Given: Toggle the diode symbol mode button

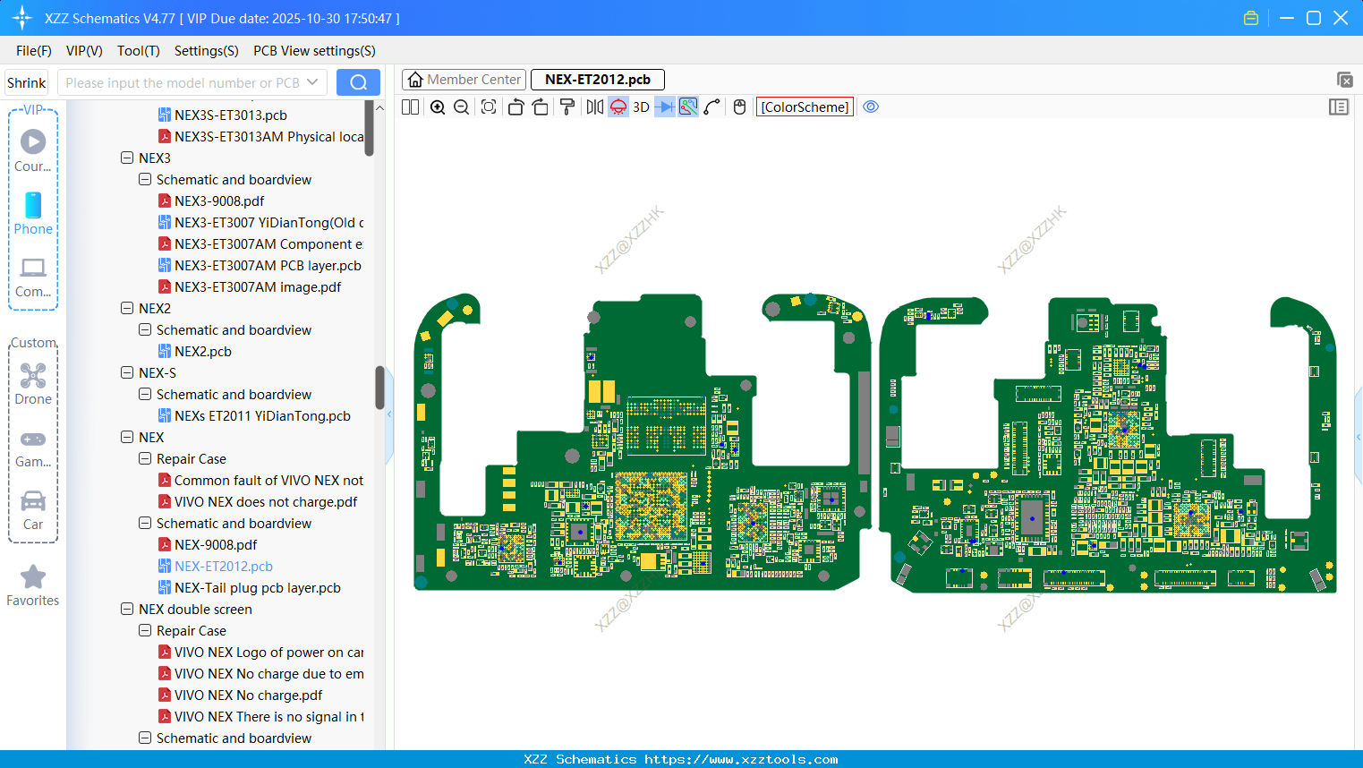Looking at the screenshot, I should point(664,107).
